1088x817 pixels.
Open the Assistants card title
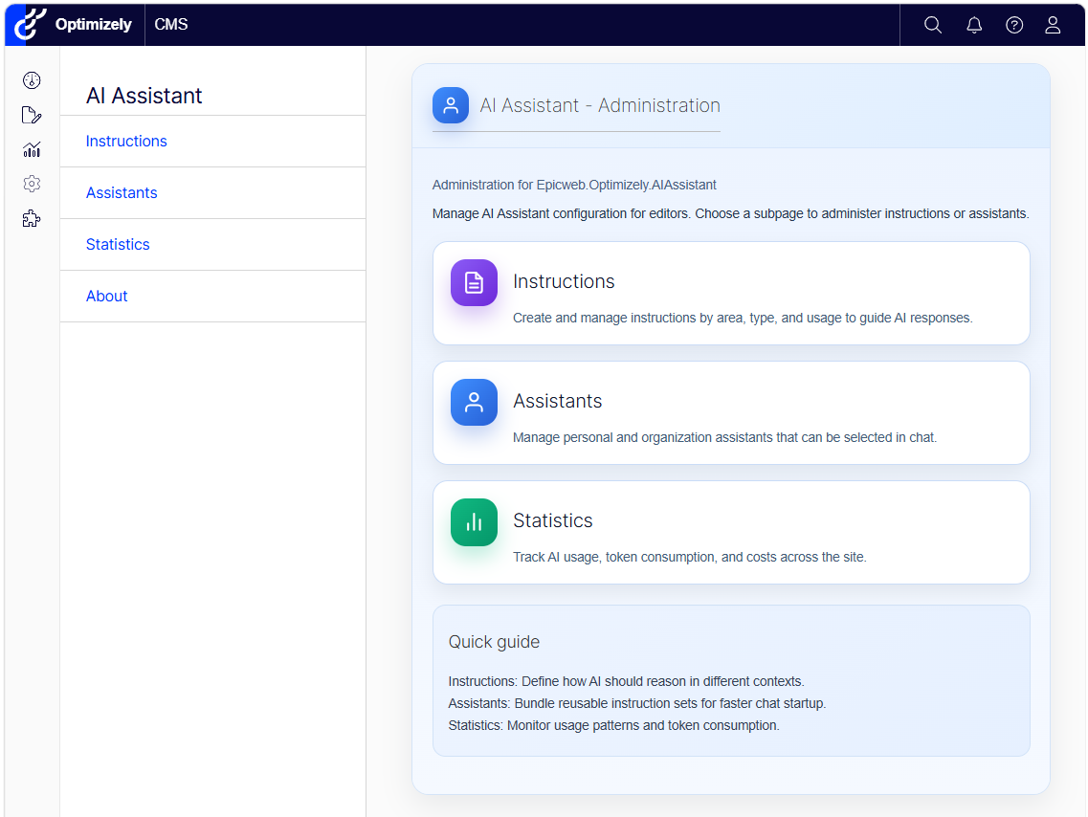[557, 401]
